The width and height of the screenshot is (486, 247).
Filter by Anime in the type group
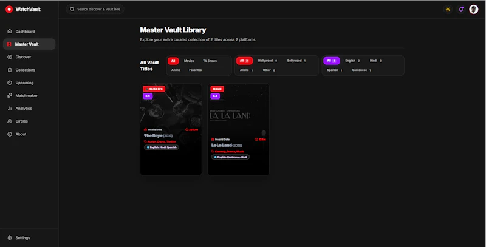(x=176, y=70)
